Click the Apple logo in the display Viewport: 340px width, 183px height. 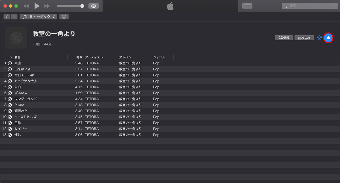[170, 6]
